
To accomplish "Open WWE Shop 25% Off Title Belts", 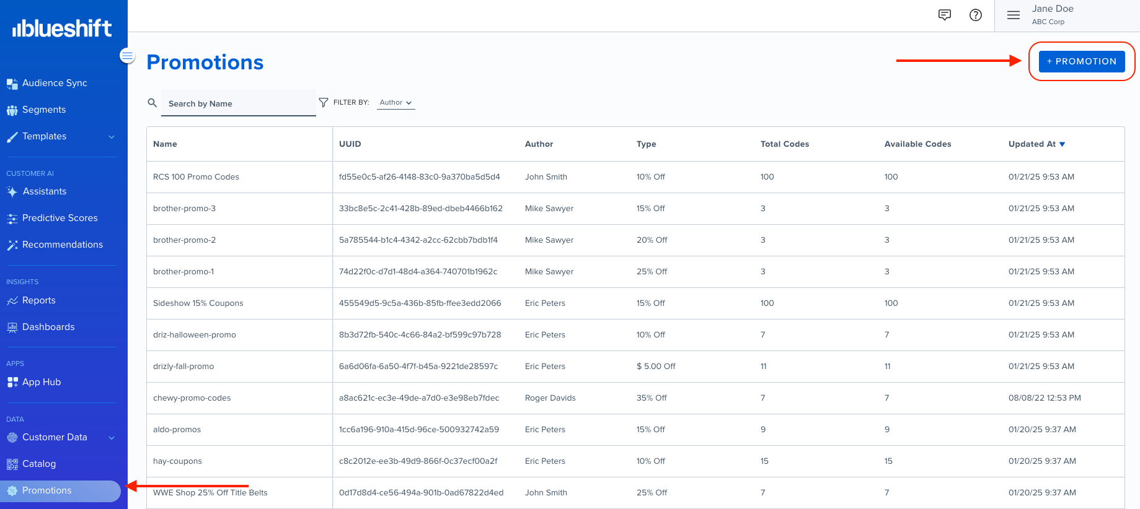I will [x=210, y=493].
